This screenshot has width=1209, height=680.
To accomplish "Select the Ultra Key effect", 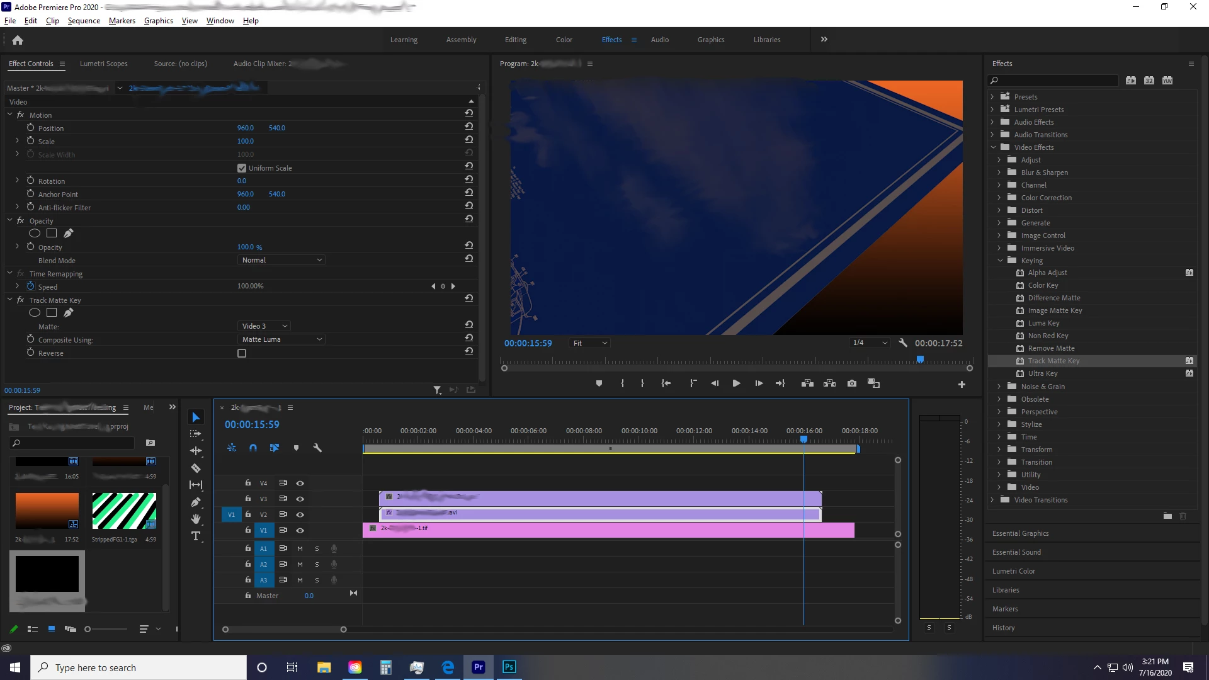I will pos(1042,373).
